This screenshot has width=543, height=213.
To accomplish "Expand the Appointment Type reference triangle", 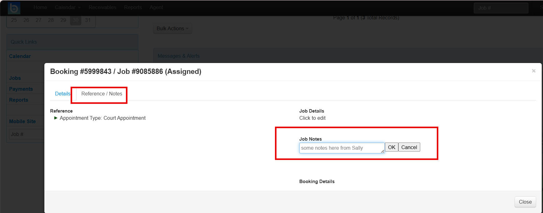I will [56, 118].
